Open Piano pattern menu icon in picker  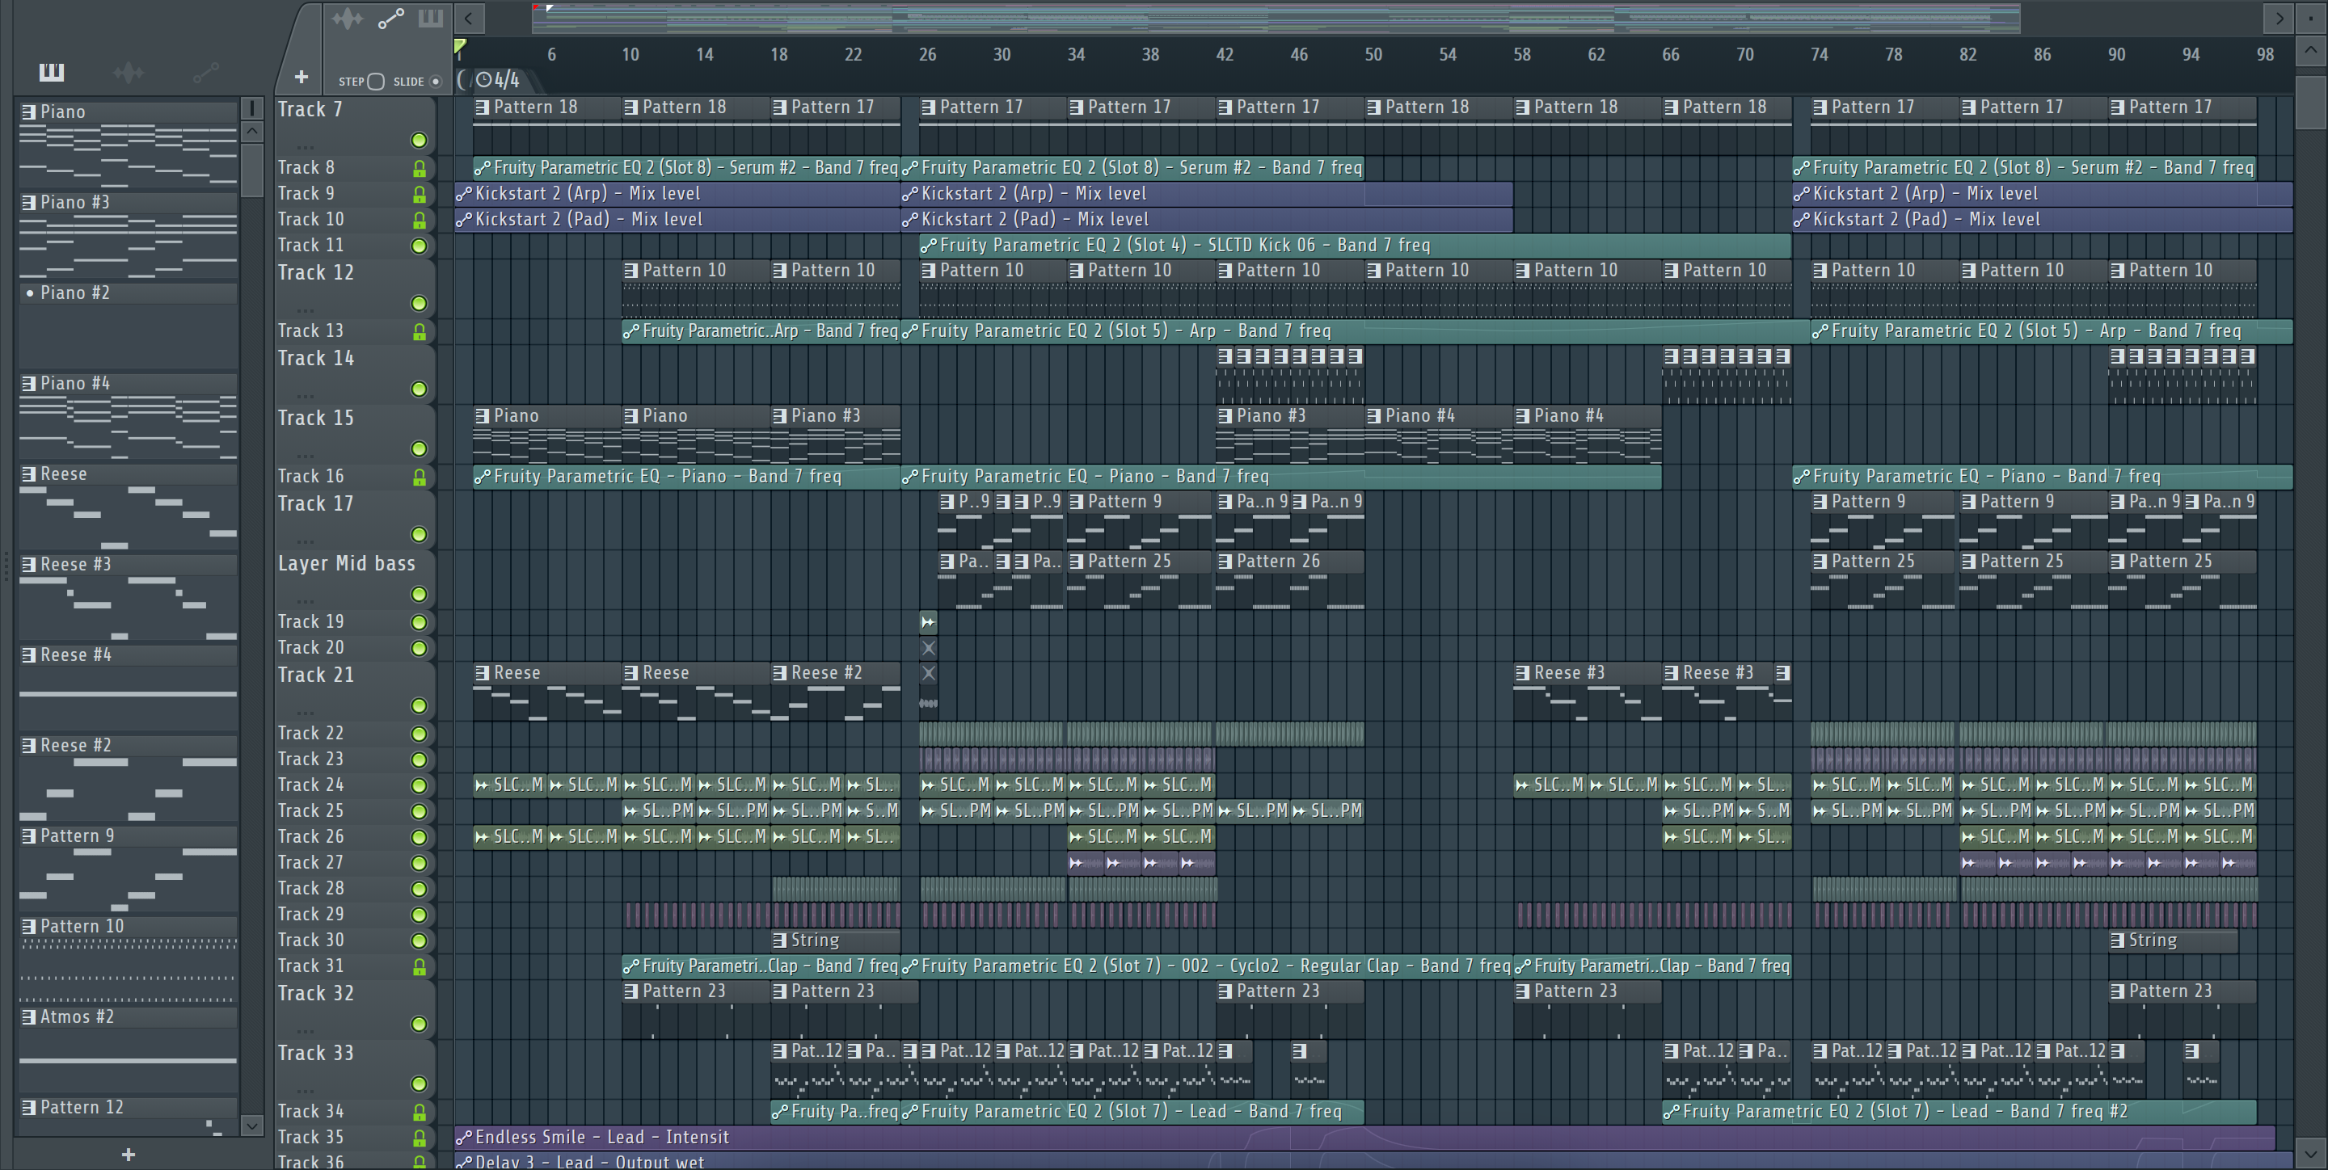(x=29, y=112)
